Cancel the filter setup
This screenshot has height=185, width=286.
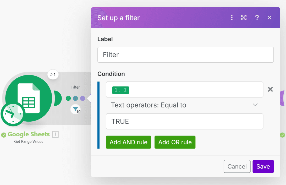[x=237, y=166]
